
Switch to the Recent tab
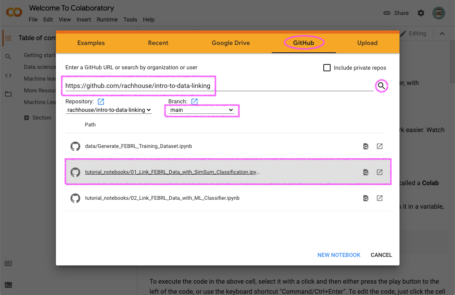(158, 43)
